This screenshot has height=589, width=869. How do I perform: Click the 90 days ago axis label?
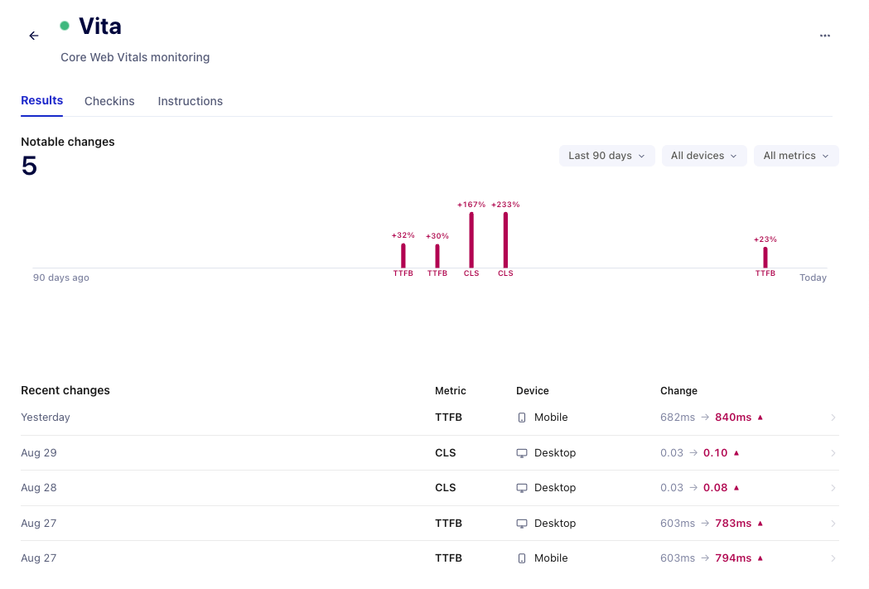[61, 278]
